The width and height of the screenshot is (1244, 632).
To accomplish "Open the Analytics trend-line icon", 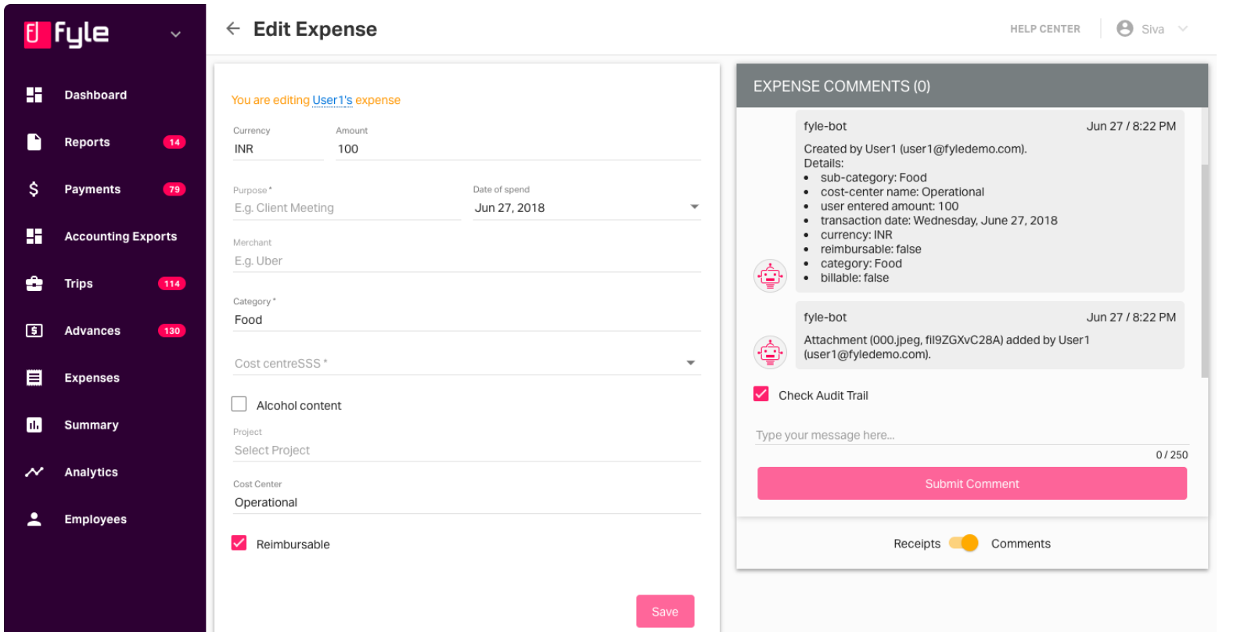I will pyautogui.click(x=34, y=472).
